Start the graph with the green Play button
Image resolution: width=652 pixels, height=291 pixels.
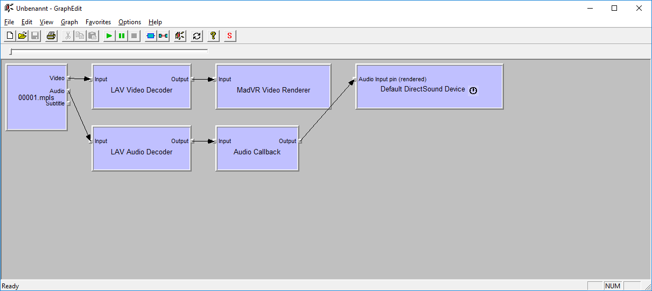pyautogui.click(x=109, y=36)
